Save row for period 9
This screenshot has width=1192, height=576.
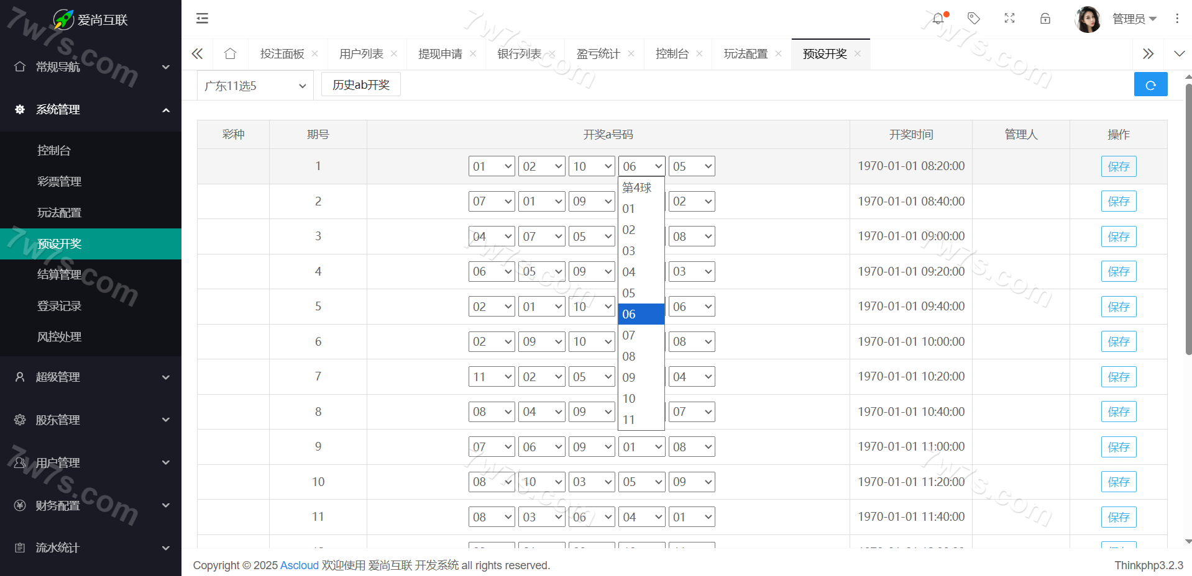click(1118, 447)
